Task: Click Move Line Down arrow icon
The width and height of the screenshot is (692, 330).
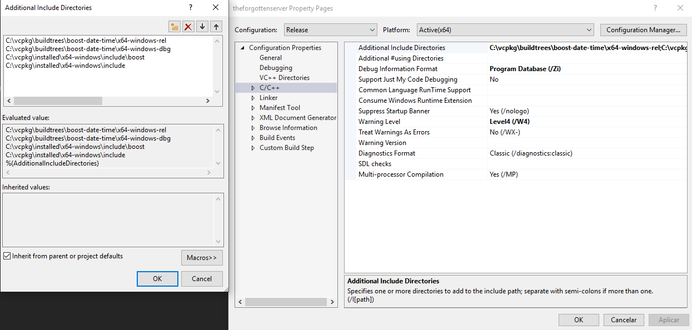Action: tap(202, 27)
